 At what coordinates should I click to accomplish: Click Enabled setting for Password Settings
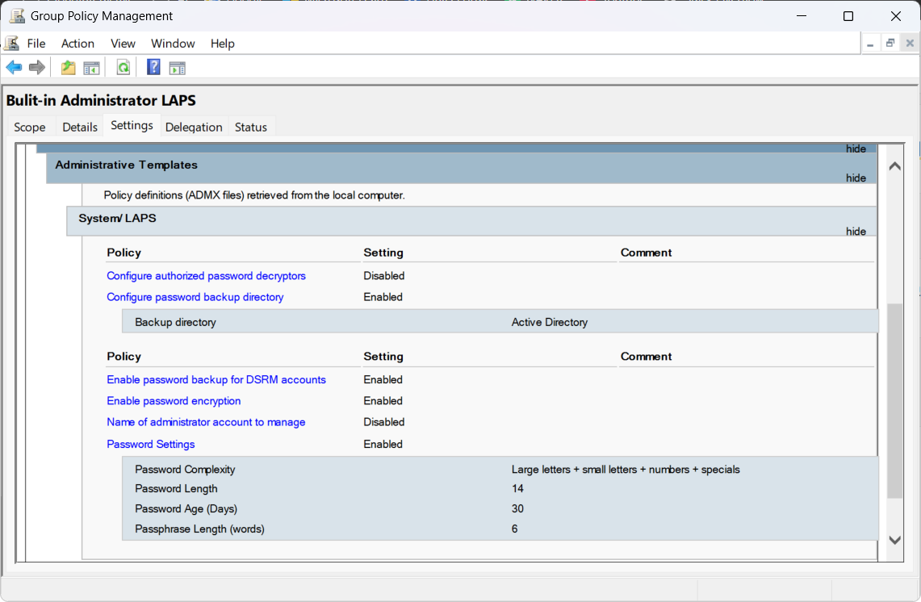pyautogui.click(x=383, y=444)
